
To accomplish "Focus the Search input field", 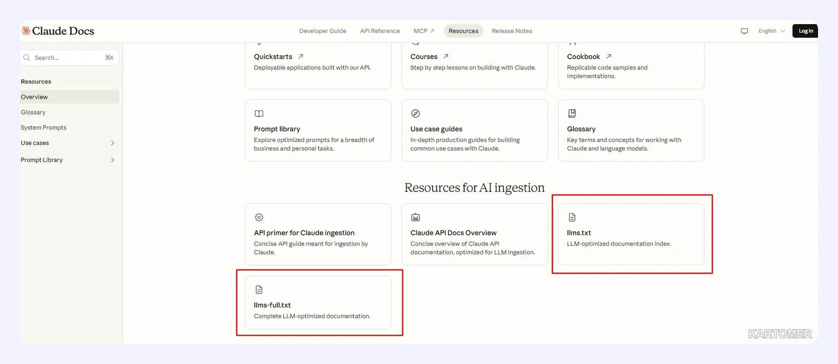I will pyautogui.click(x=69, y=58).
